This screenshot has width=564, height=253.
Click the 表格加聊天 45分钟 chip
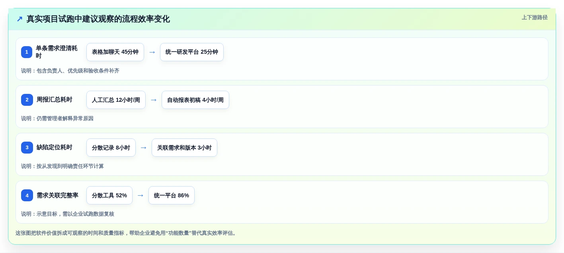click(115, 52)
